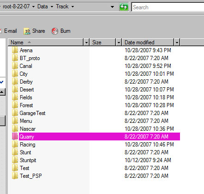Open the Name column filter dropdown
204x194 pixels.
coord(86,42)
